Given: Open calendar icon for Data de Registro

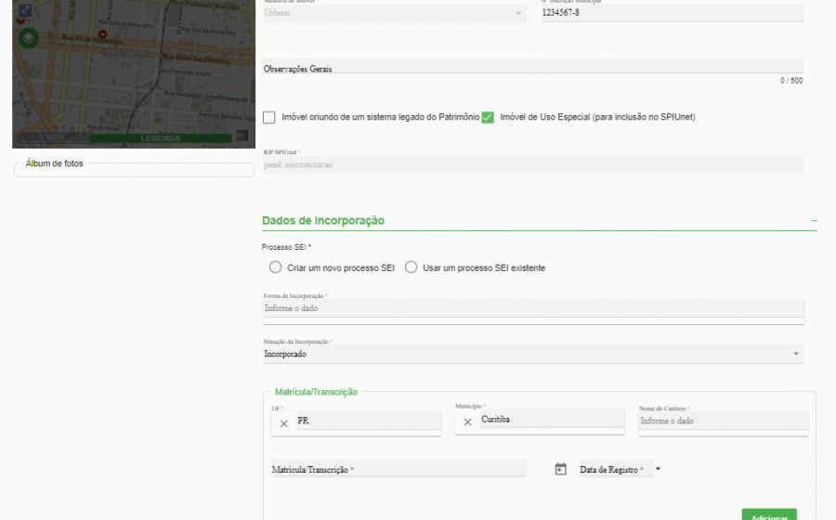Looking at the screenshot, I should [x=560, y=469].
